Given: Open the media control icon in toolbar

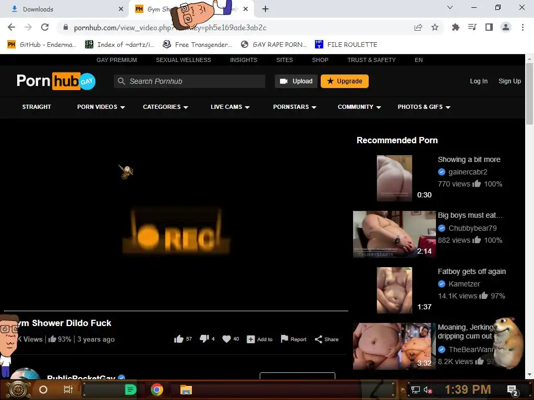Looking at the screenshot, I should (472, 27).
